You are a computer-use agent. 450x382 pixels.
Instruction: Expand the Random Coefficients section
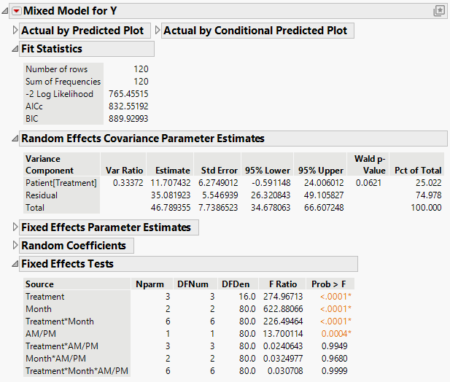16,246
